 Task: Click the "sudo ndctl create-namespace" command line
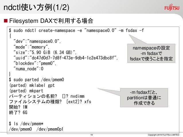click(76, 31)
